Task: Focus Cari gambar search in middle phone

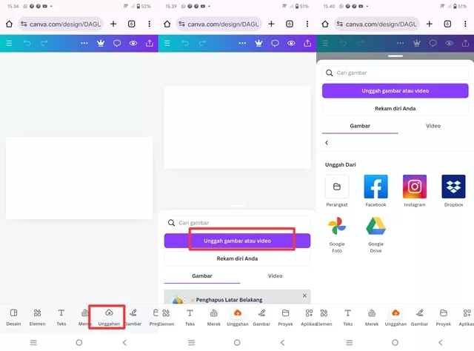Action: point(237,223)
